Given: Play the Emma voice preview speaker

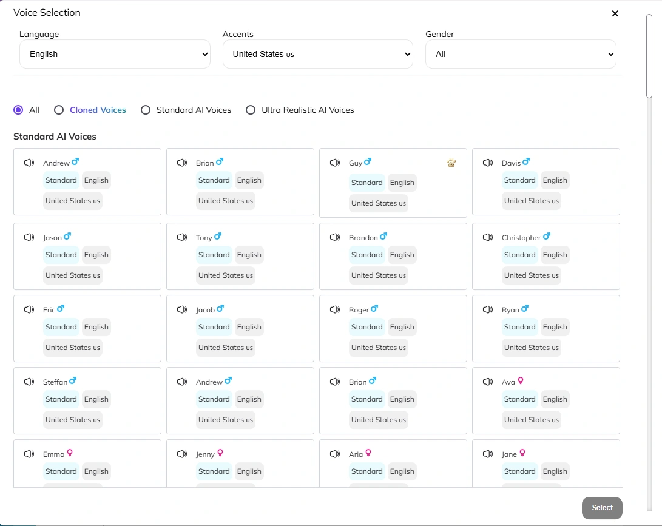Looking at the screenshot, I should click(29, 454).
